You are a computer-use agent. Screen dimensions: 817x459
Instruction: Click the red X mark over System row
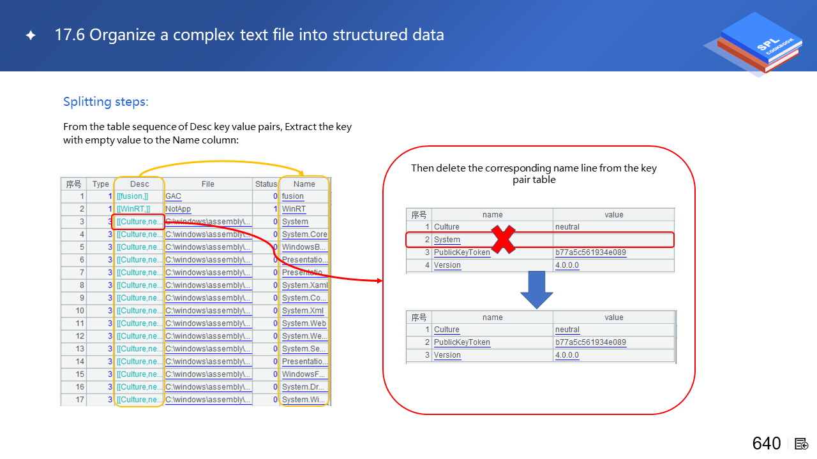[503, 238]
